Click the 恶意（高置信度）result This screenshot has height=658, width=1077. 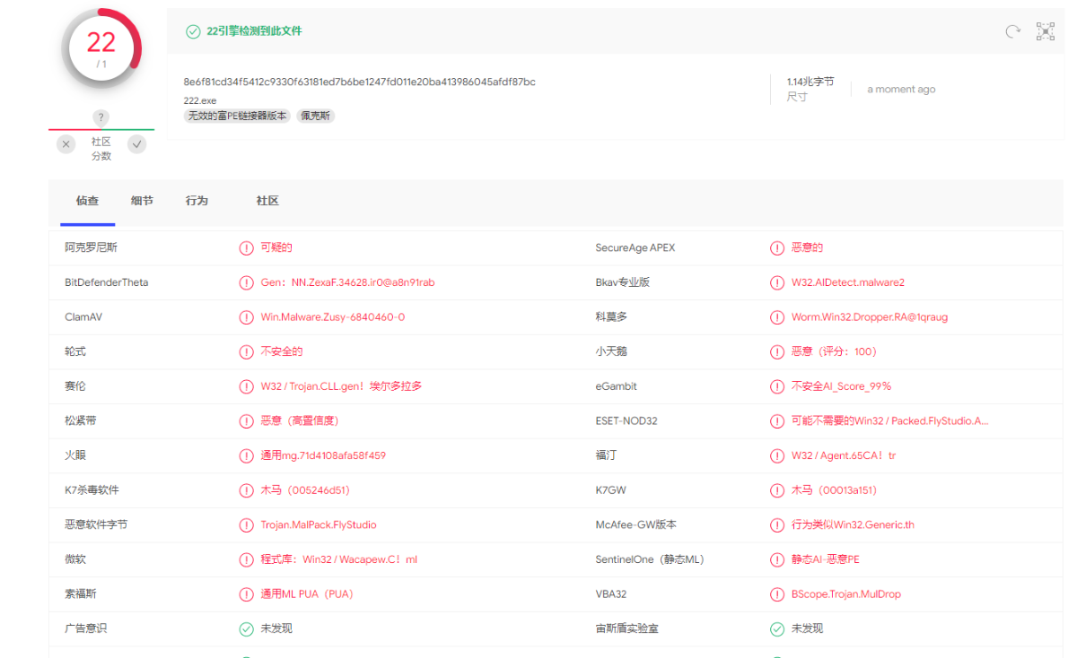point(300,421)
